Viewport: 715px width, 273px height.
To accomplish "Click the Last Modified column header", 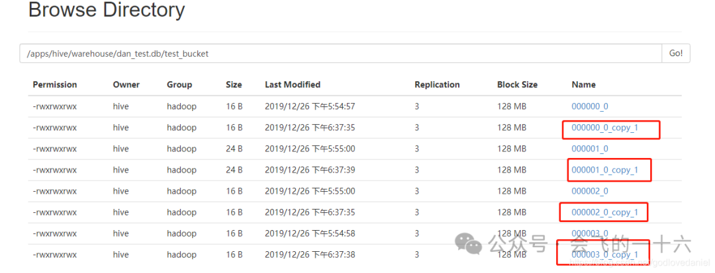I will click(293, 85).
